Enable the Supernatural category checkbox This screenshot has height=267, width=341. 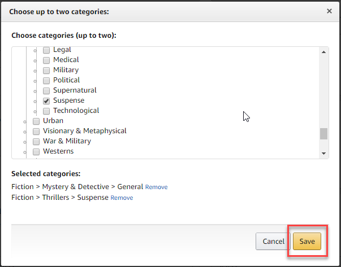click(46, 90)
